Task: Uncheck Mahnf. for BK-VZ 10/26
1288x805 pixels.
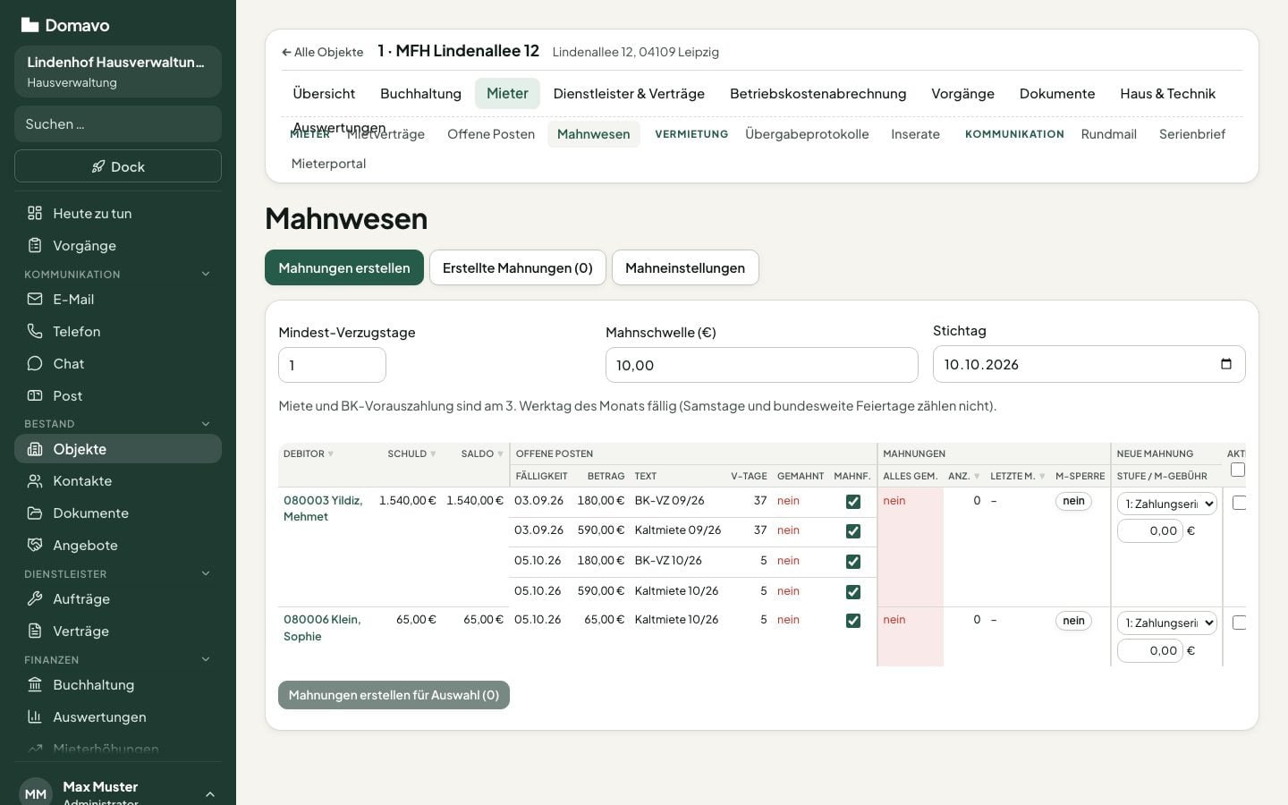Action: (x=853, y=562)
